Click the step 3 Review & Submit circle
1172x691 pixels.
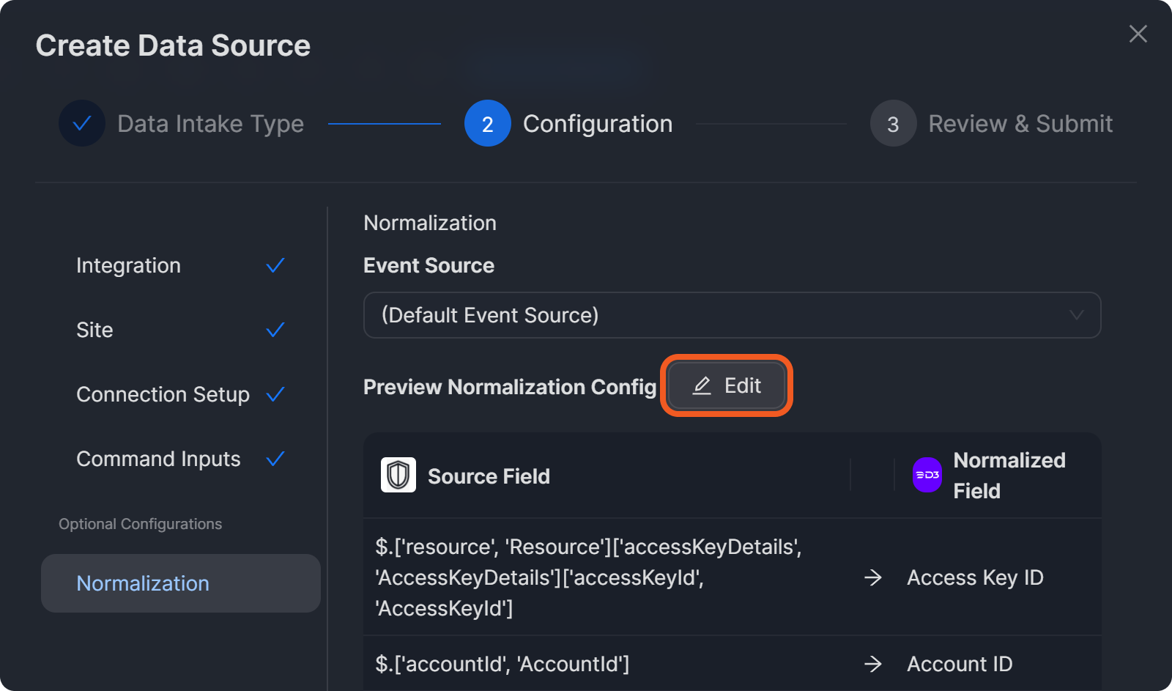click(893, 123)
